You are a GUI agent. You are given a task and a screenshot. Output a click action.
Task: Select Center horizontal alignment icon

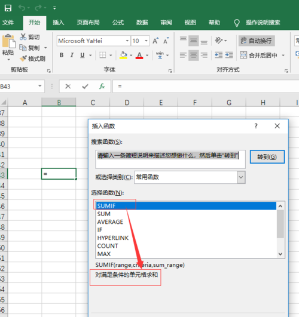point(194,55)
